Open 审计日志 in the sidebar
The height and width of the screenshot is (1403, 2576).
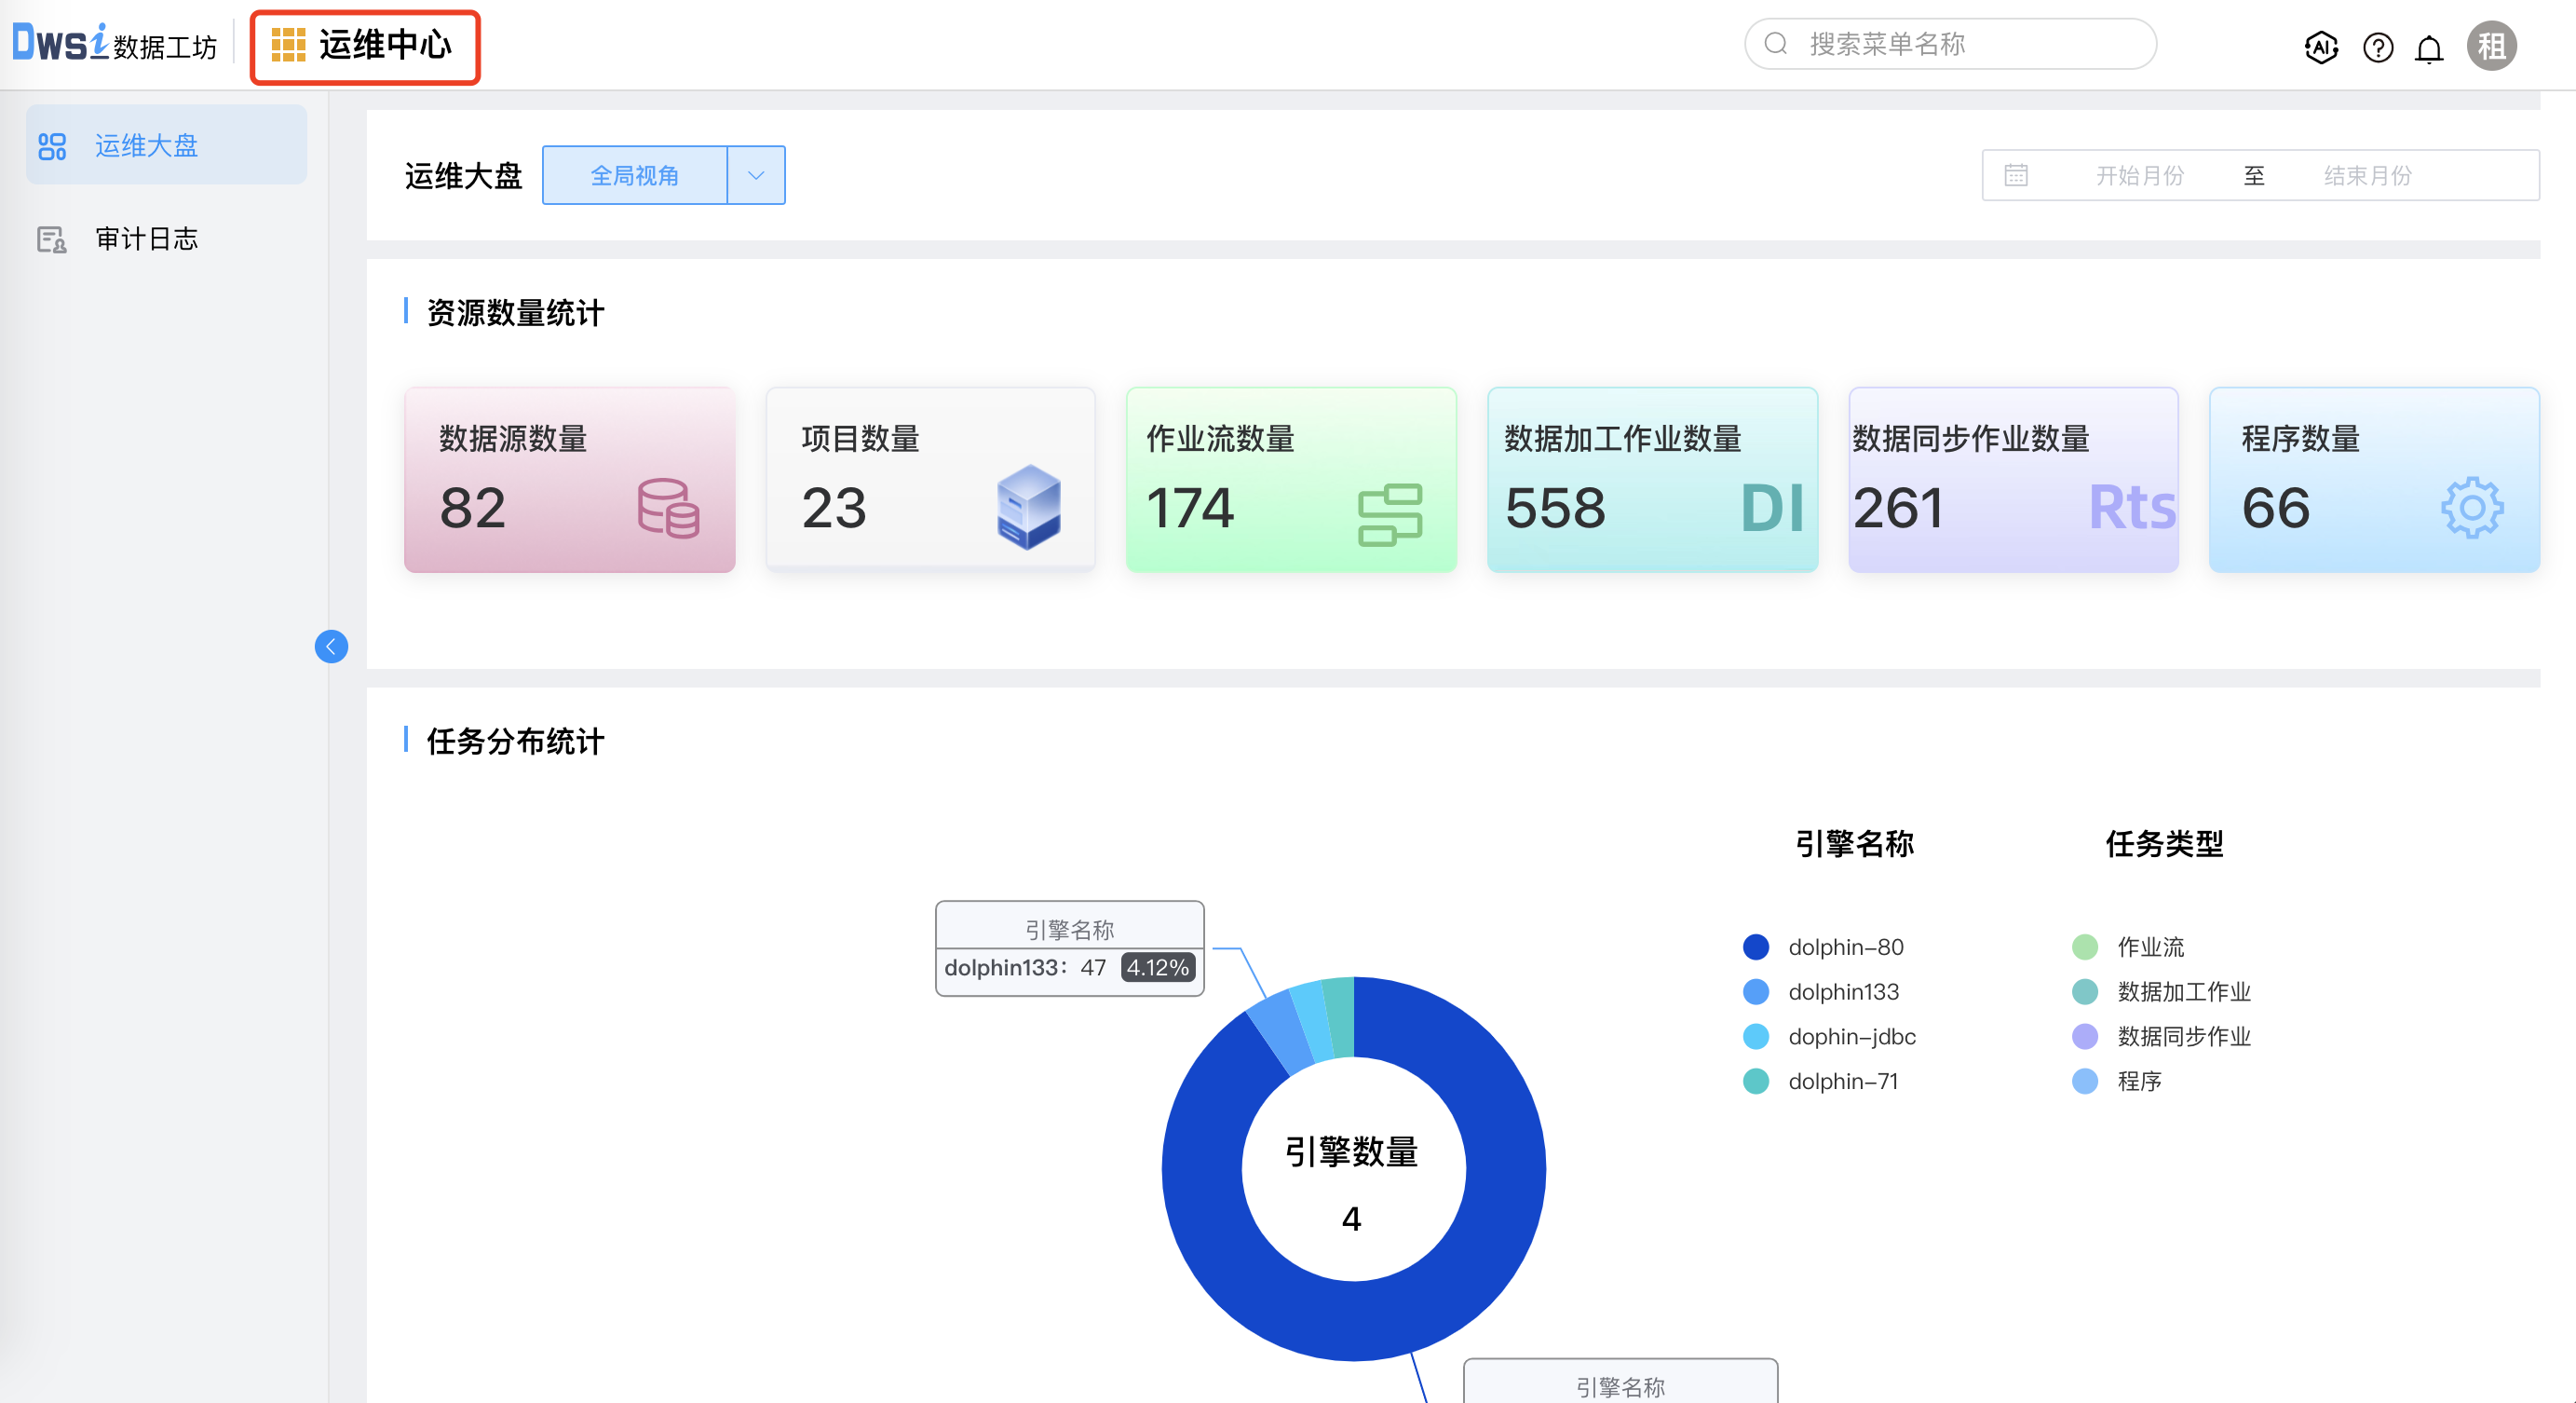point(146,238)
